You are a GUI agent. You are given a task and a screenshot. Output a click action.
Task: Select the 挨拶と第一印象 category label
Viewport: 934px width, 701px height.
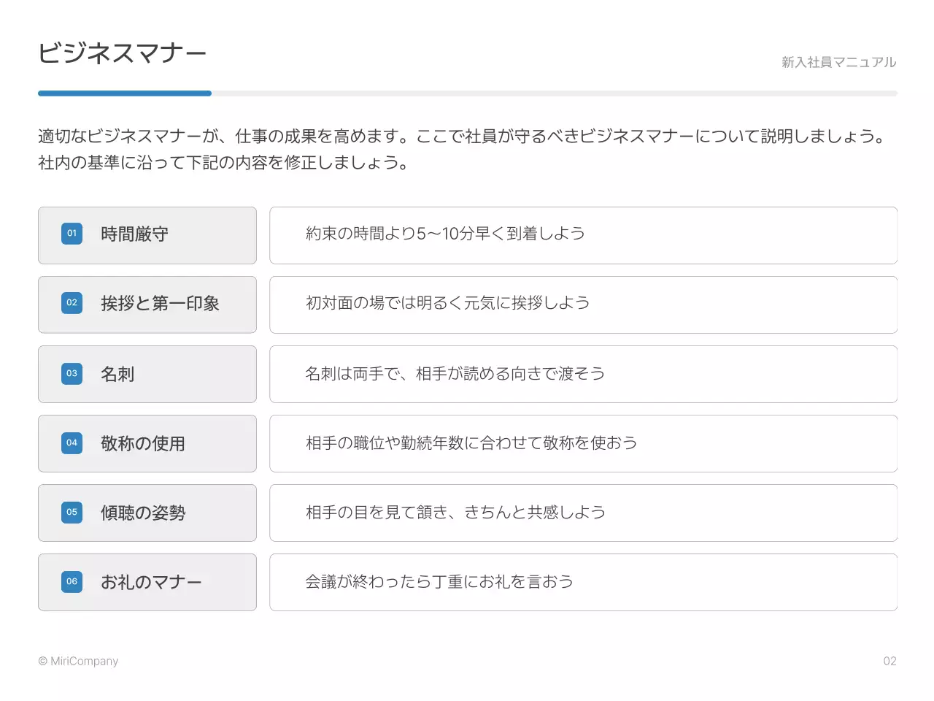160,304
